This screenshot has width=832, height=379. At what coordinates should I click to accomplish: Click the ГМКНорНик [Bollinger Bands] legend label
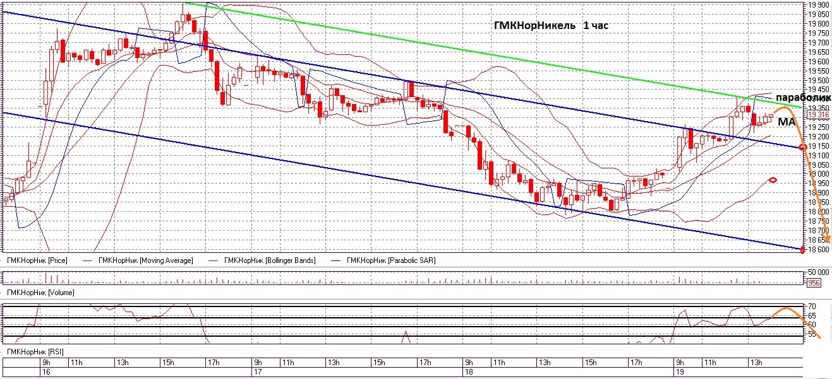[270, 260]
